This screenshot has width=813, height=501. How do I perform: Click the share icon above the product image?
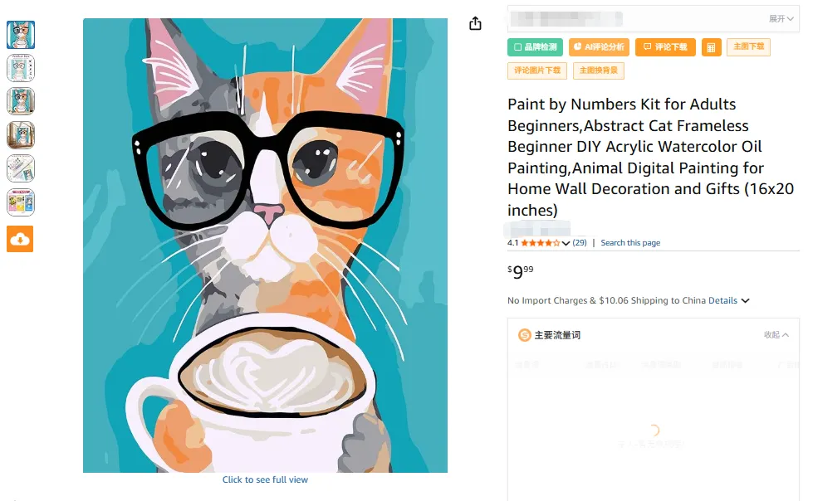(x=475, y=23)
